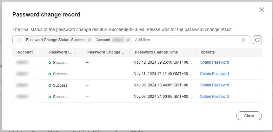Image resolution: width=273 pixels, height=132 pixels.
Task: Obtain password for Nov 08, 2024 record
Action: (214, 85)
